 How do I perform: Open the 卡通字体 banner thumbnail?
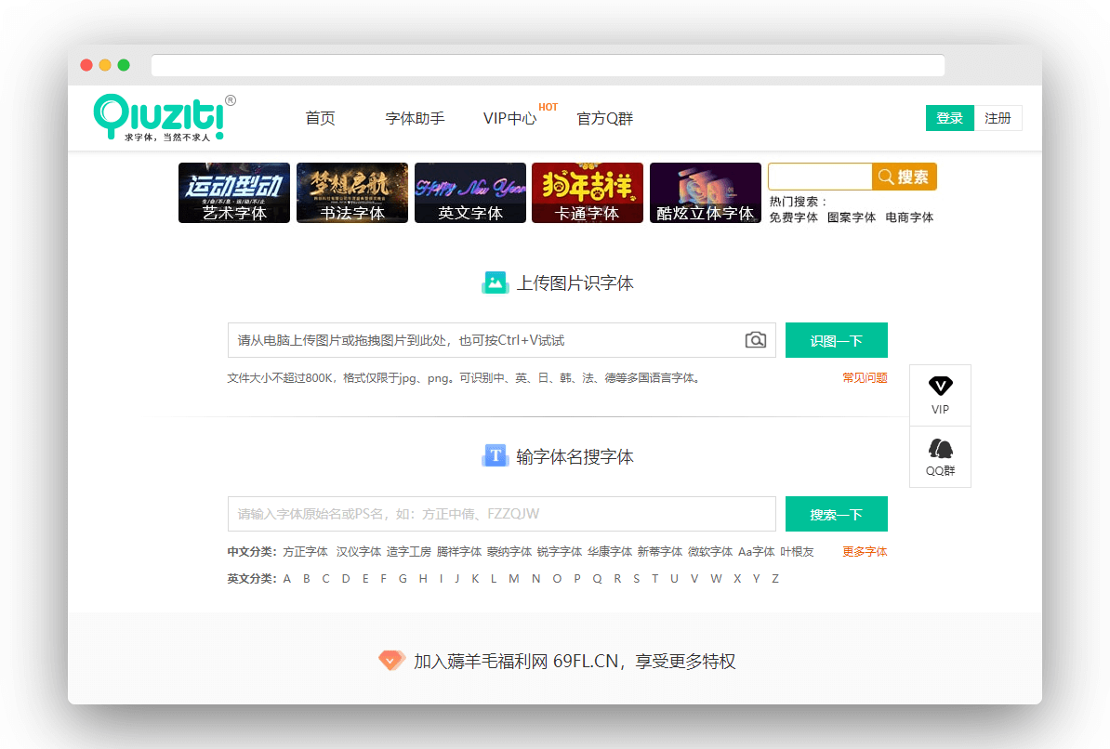click(588, 192)
